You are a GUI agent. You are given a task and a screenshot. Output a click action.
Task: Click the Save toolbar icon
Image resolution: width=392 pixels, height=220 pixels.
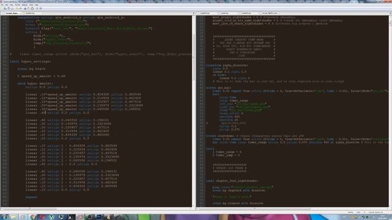(9, 9)
